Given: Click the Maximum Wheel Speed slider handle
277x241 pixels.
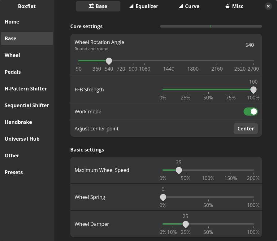Looking at the screenshot, I should point(179,170).
